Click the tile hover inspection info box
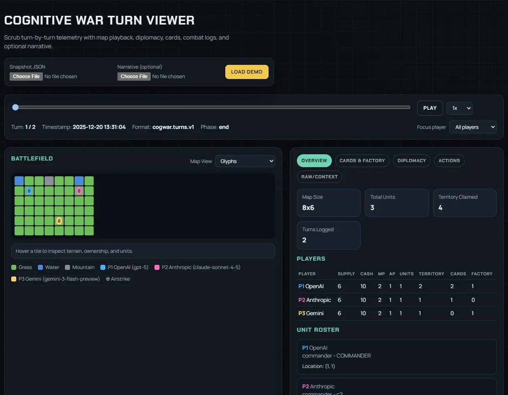Viewport: 508px width, 395px height. 143,251
